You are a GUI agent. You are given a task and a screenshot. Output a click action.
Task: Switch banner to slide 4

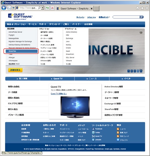pos(138,71)
